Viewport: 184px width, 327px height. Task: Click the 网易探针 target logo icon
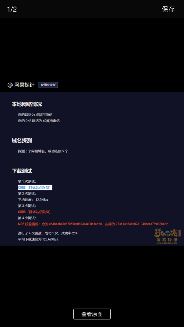[10, 85]
